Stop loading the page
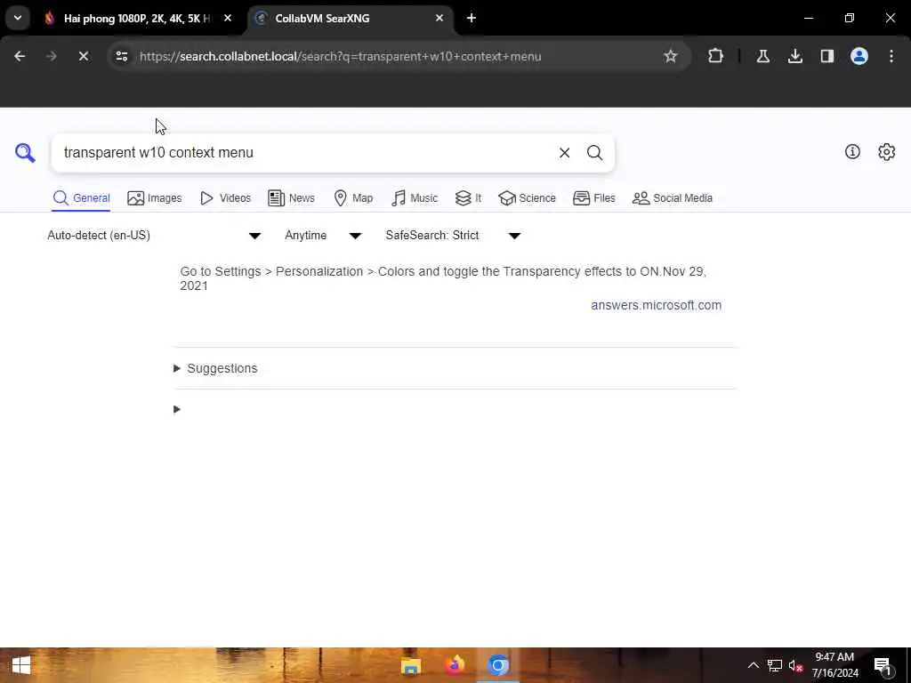The image size is (911, 683). (83, 56)
